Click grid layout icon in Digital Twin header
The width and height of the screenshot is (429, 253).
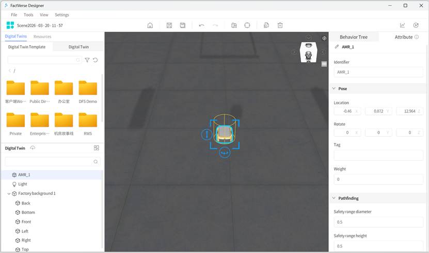[96, 148]
